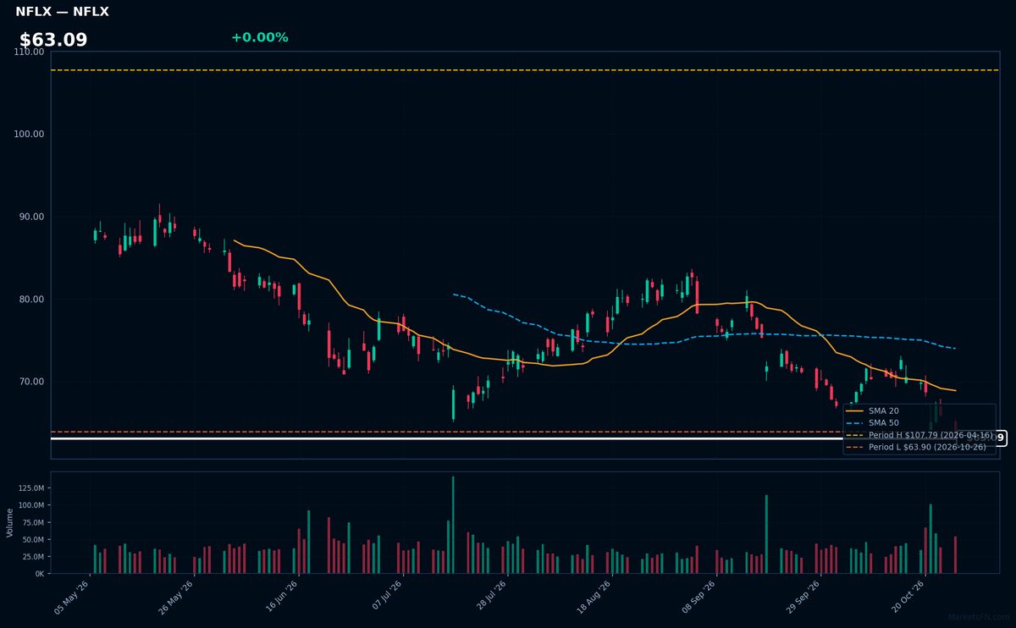
Task: Click the 100.00 price axis label
Action: click(30, 134)
